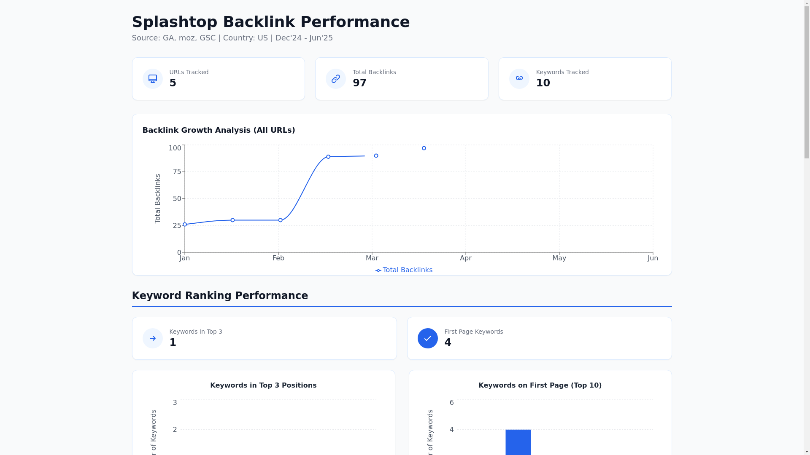Click the Total Backlinks value 97
This screenshot has height=455, width=810.
pyautogui.click(x=360, y=83)
